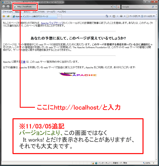Expand the feeds dropdown arrow
The width and height of the screenshot is (159, 166).
(x=117, y=16)
